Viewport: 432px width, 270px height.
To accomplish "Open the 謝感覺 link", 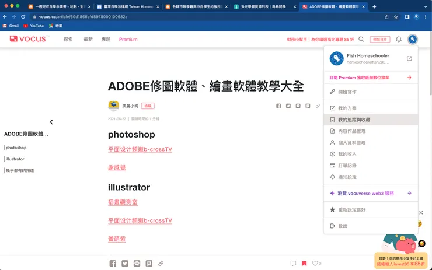I will coord(117,167).
